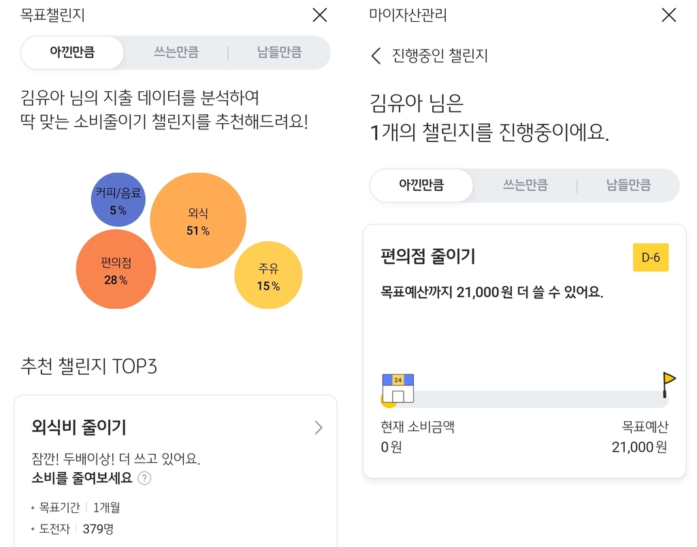The width and height of the screenshot is (697, 547).
Task: Select the 주유 15% bubble
Action: tap(268, 276)
